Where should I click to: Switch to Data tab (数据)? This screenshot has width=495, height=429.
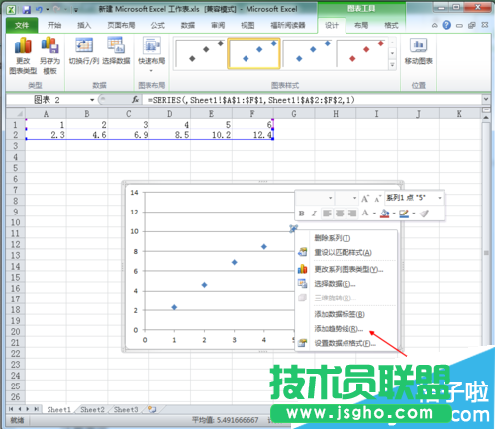[x=188, y=25]
